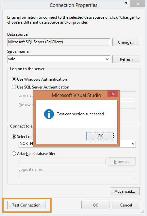Click the Microsoft Visual Studio title text
Screen dimensions: 147x216
(76, 95)
